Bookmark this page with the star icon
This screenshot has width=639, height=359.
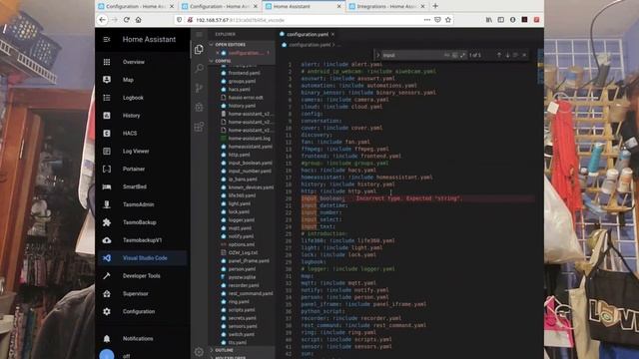(x=448, y=20)
